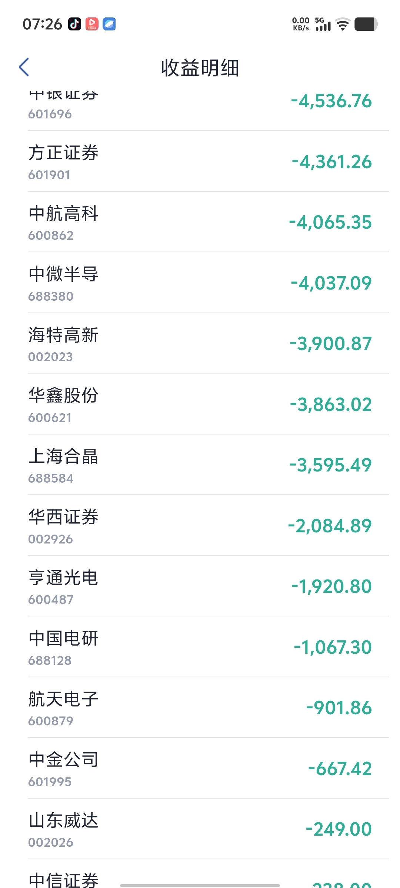Tap the network speed KB/s indicator
This screenshot has width=400, height=888.
pos(300,24)
